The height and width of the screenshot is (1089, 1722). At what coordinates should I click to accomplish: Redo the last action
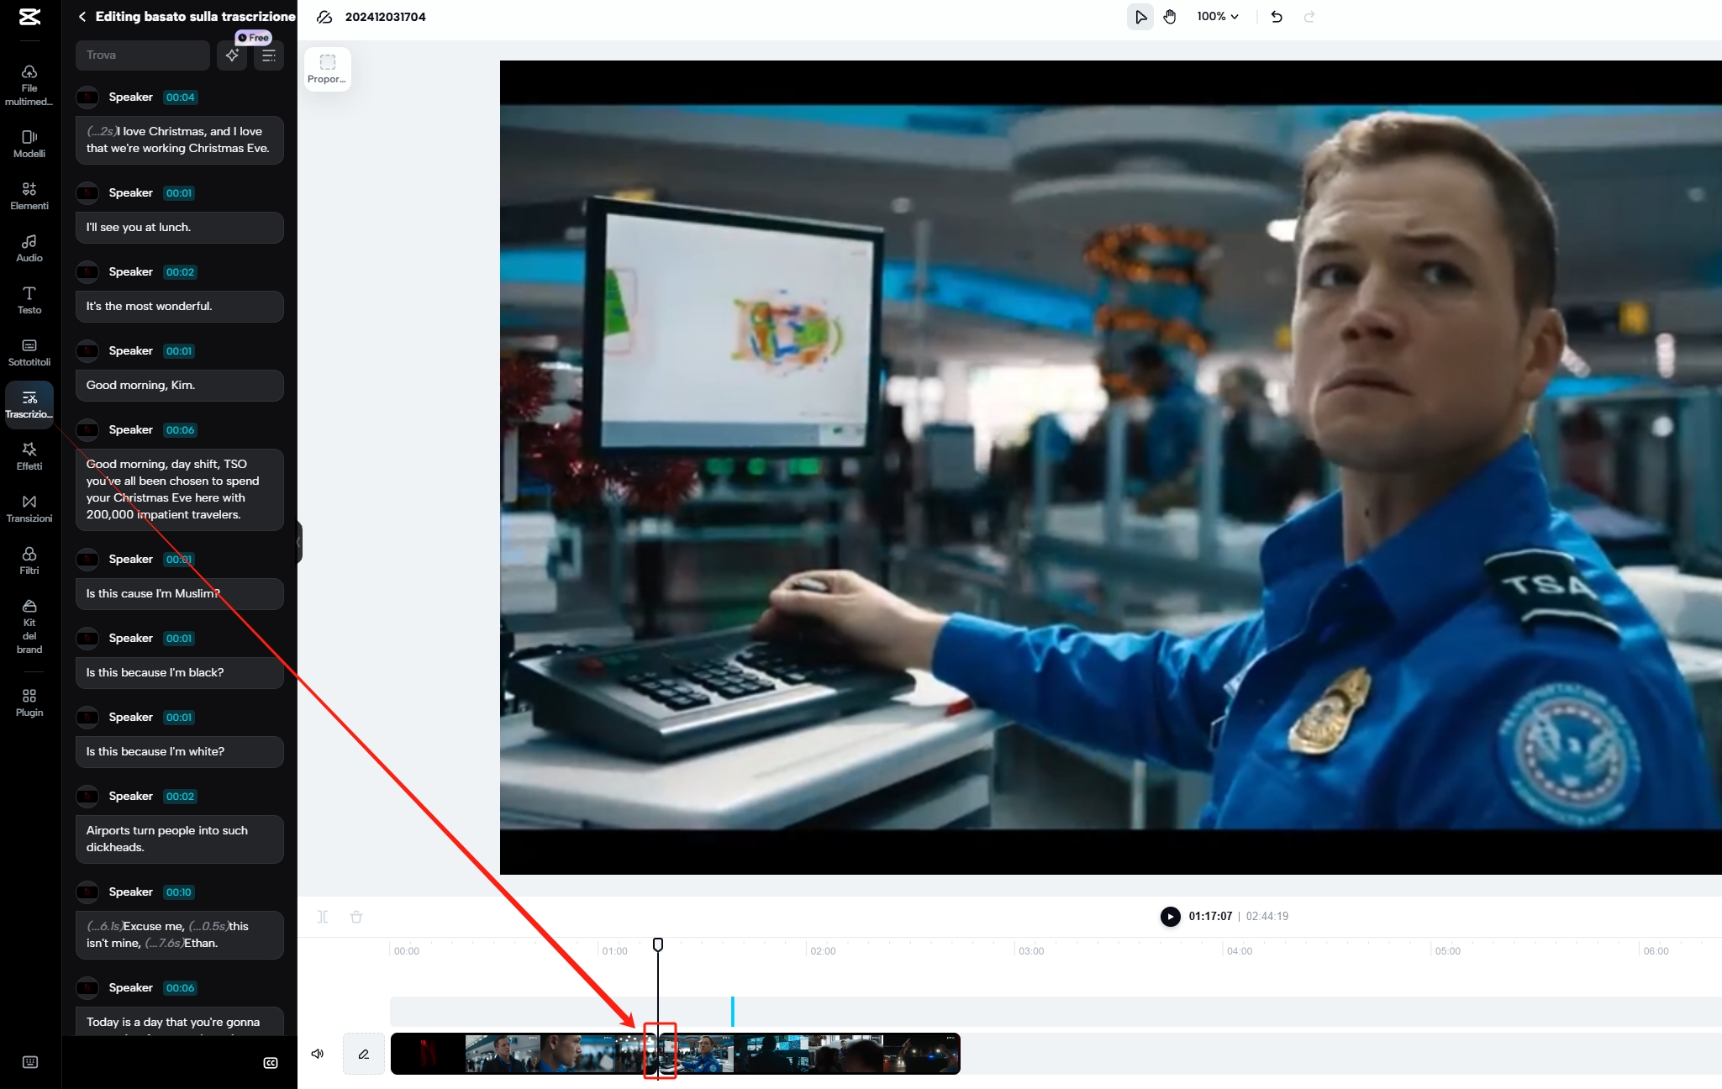(x=1309, y=17)
